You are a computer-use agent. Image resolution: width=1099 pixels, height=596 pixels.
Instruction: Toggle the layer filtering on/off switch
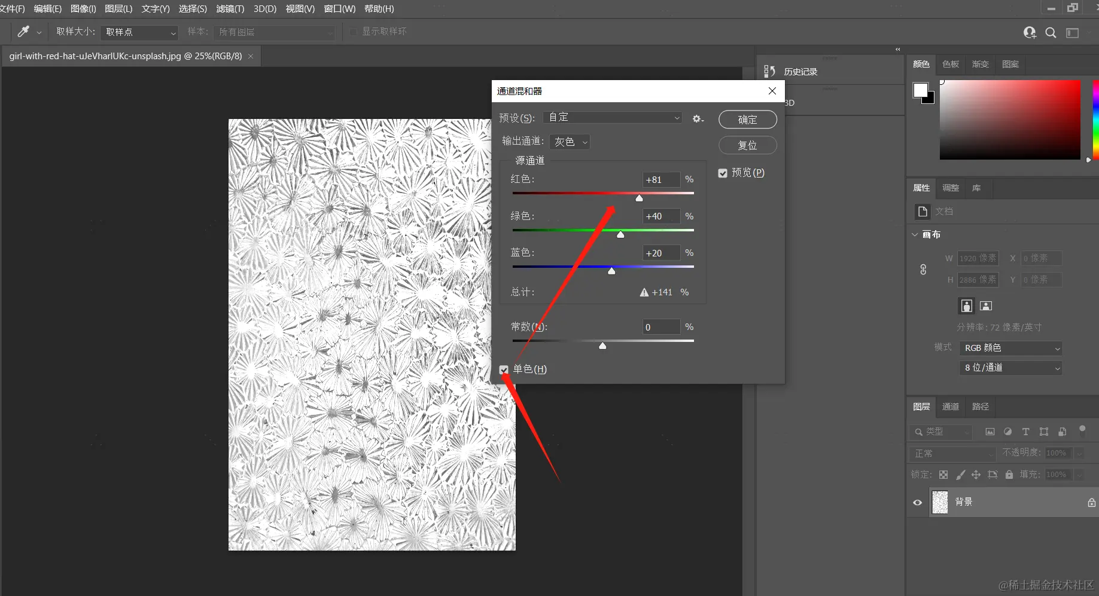(x=1082, y=430)
